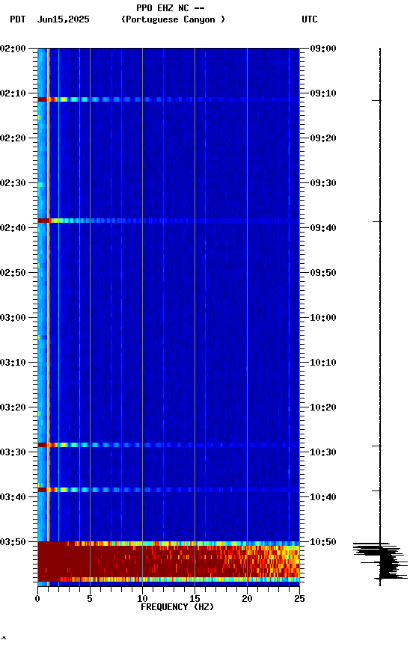Click the '02:50' PDT time label
This screenshot has width=413, height=646.
point(13,273)
